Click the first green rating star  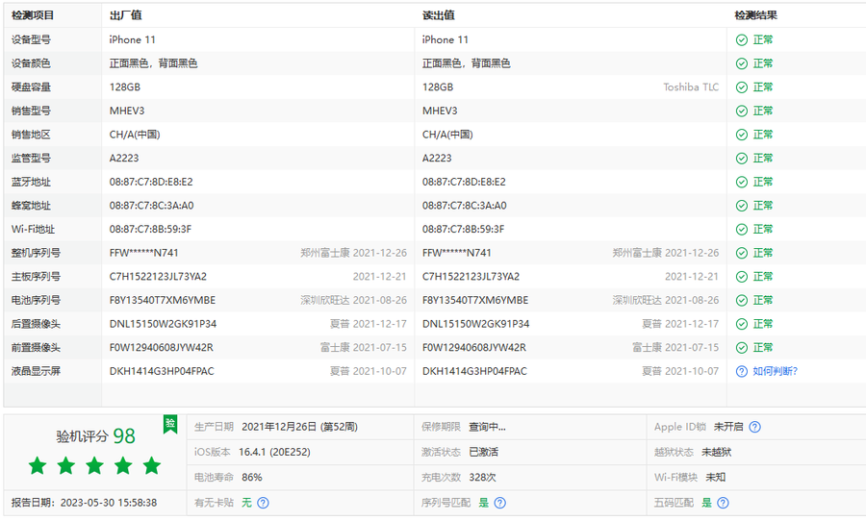coord(38,466)
